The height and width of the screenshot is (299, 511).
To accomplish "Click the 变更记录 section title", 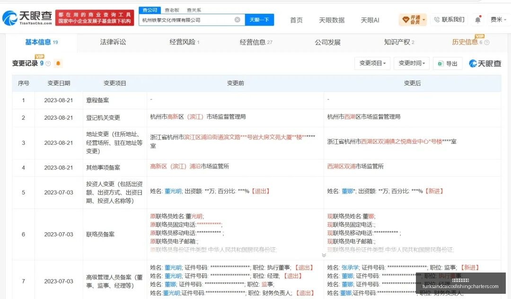I will [25, 63].
